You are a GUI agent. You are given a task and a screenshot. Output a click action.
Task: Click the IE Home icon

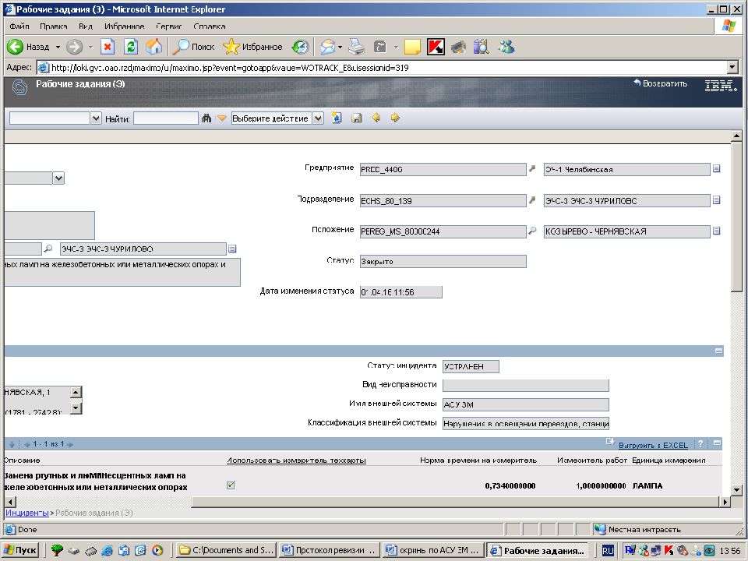(x=153, y=47)
